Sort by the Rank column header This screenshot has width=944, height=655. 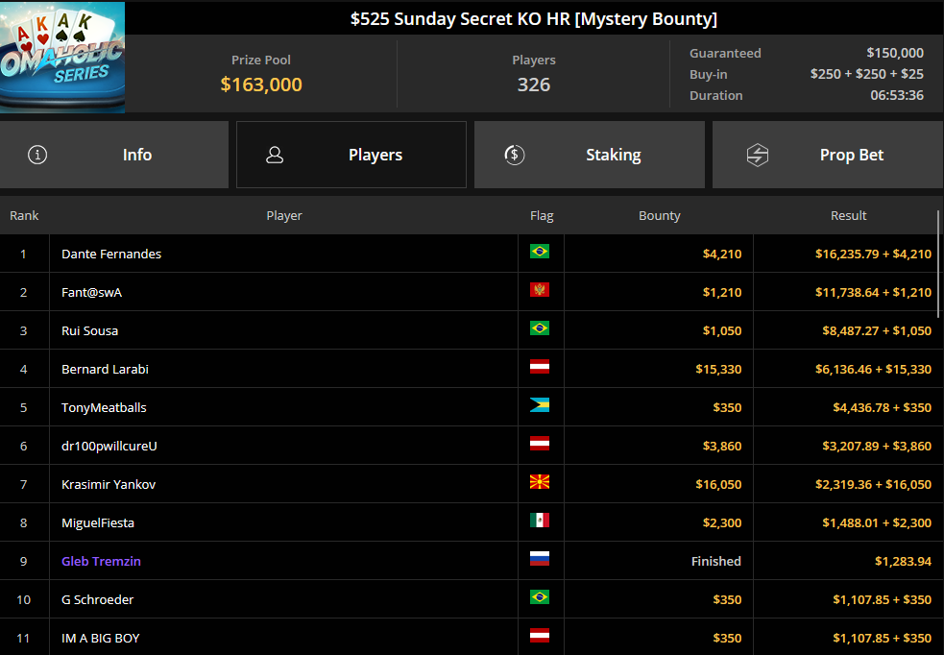pyautogui.click(x=24, y=215)
